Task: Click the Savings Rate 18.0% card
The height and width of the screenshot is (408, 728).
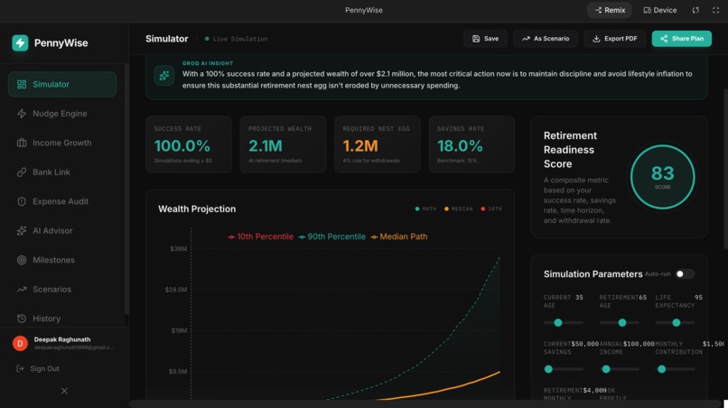Action: pos(471,144)
